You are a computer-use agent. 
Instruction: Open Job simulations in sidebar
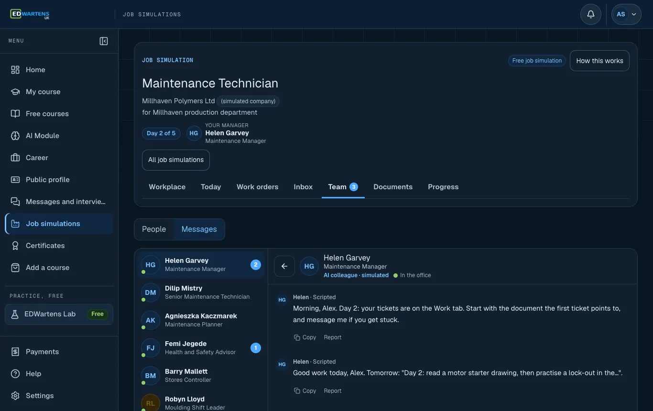(59, 224)
